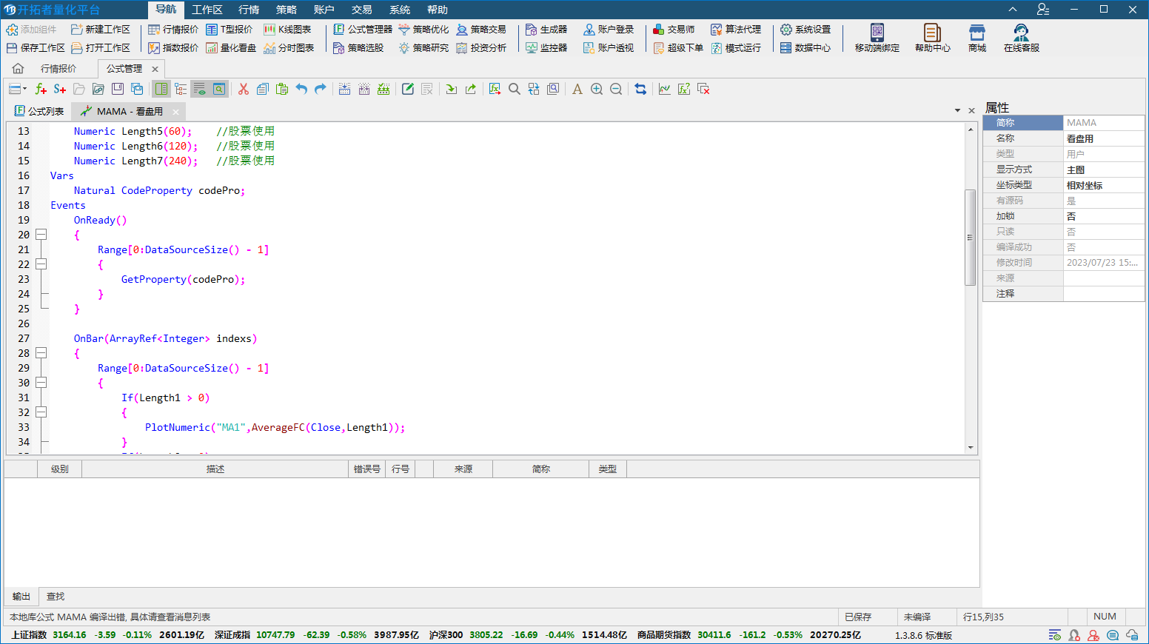Click the chat message icon in status bar
This screenshot has height=644, width=1149.
tap(1113, 635)
